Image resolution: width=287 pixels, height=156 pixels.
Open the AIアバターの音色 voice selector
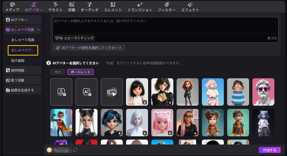89,48
